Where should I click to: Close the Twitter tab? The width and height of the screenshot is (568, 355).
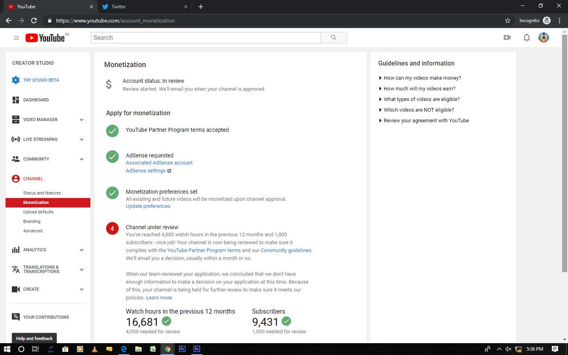pos(186,7)
